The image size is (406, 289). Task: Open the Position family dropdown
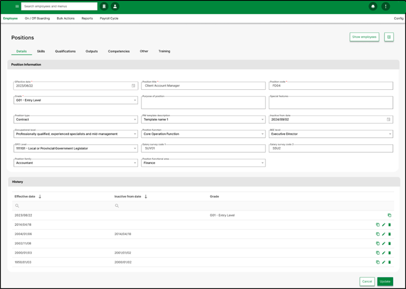click(76, 163)
